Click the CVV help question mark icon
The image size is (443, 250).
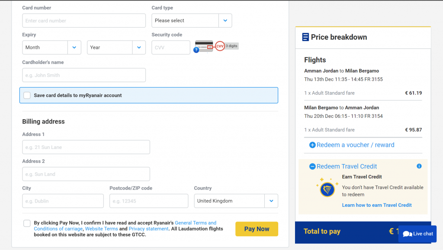[196, 50]
